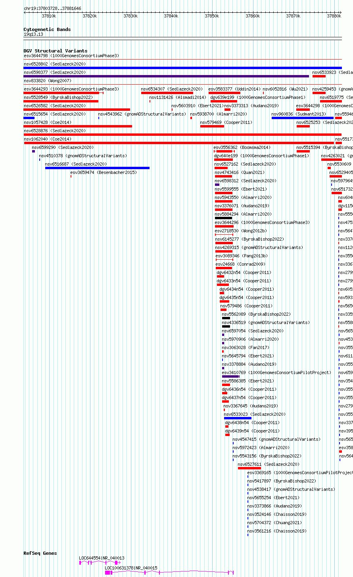Open nsv5943550 (Almarri2020) variant
353x577 pixels.
(243, 197)
